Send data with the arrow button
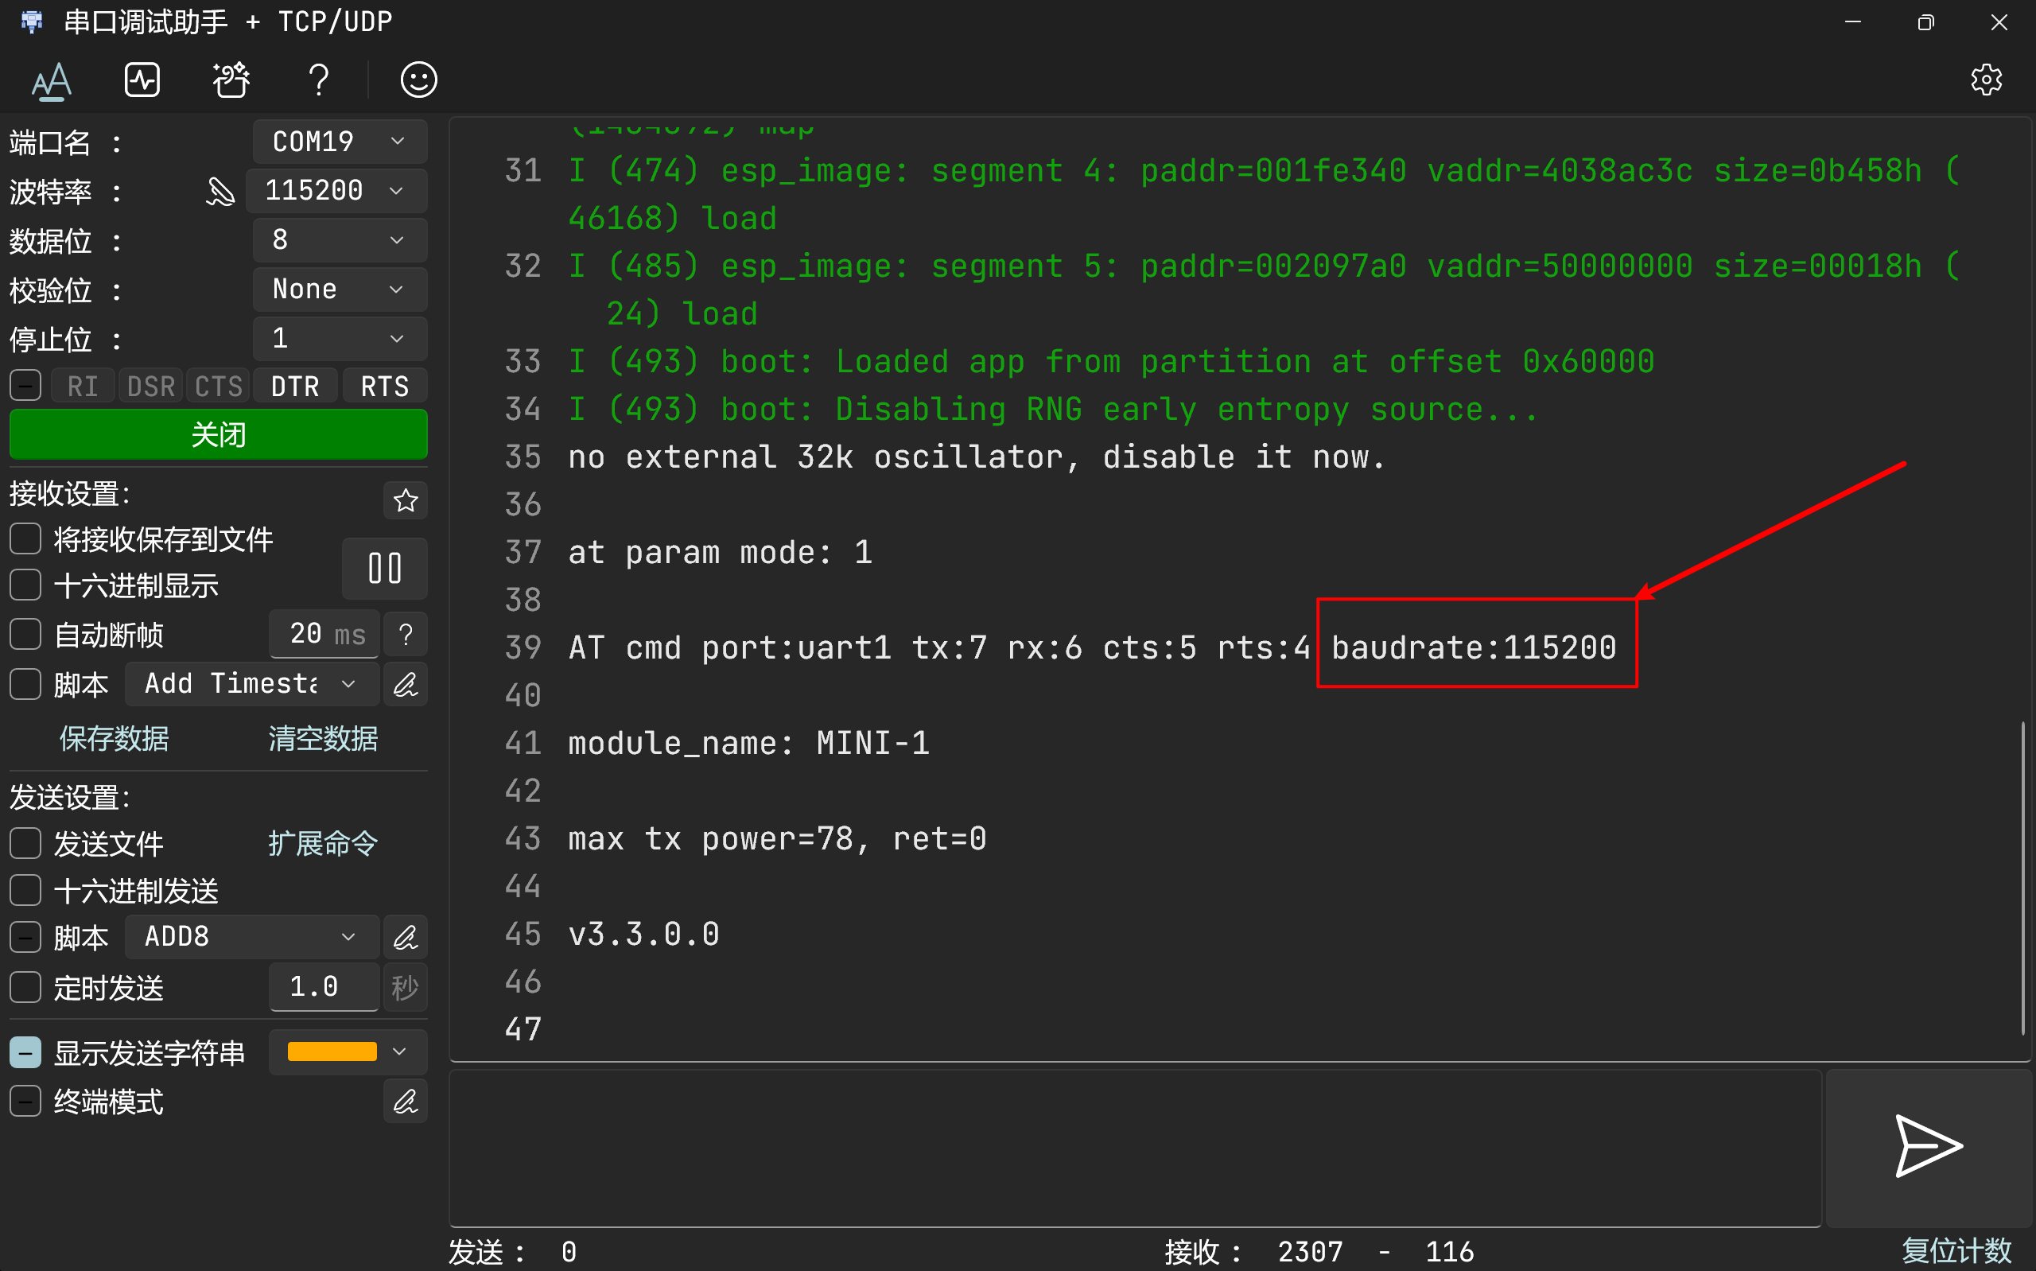The height and width of the screenshot is (1271, 2036). click(x=1929, y=1147)
